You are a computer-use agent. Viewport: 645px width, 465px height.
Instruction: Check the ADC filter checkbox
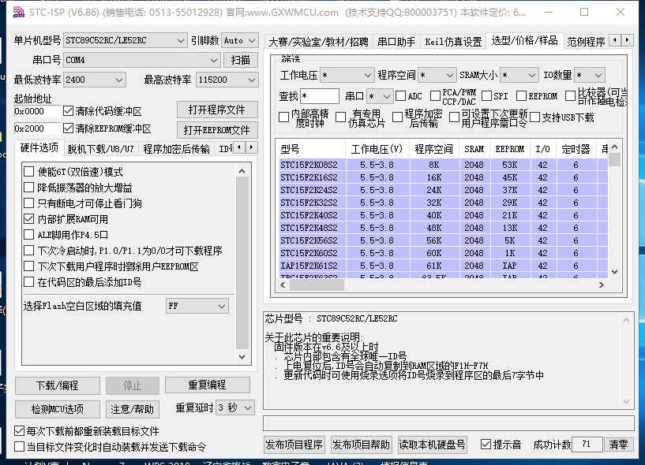coord(400,96)
